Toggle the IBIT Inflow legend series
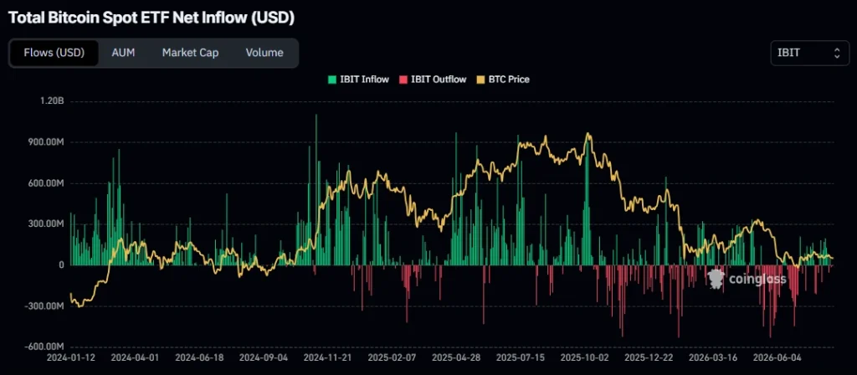The width and height of the screenshot is (857, 375). click(x=358, y=80)
